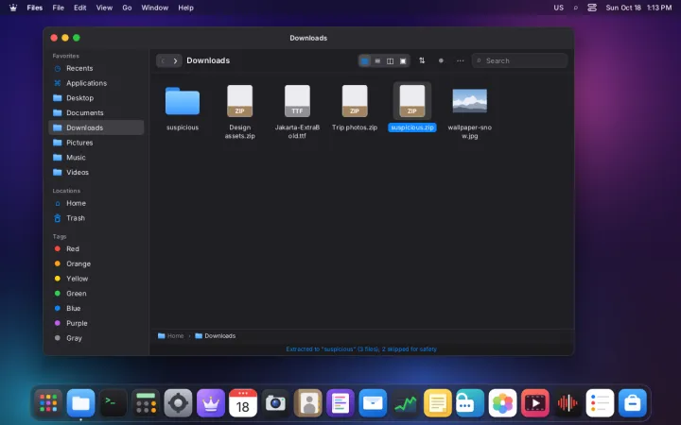Open Documents folder in sidebar
This screenshot has width=681, height=425.
point(96,112)
